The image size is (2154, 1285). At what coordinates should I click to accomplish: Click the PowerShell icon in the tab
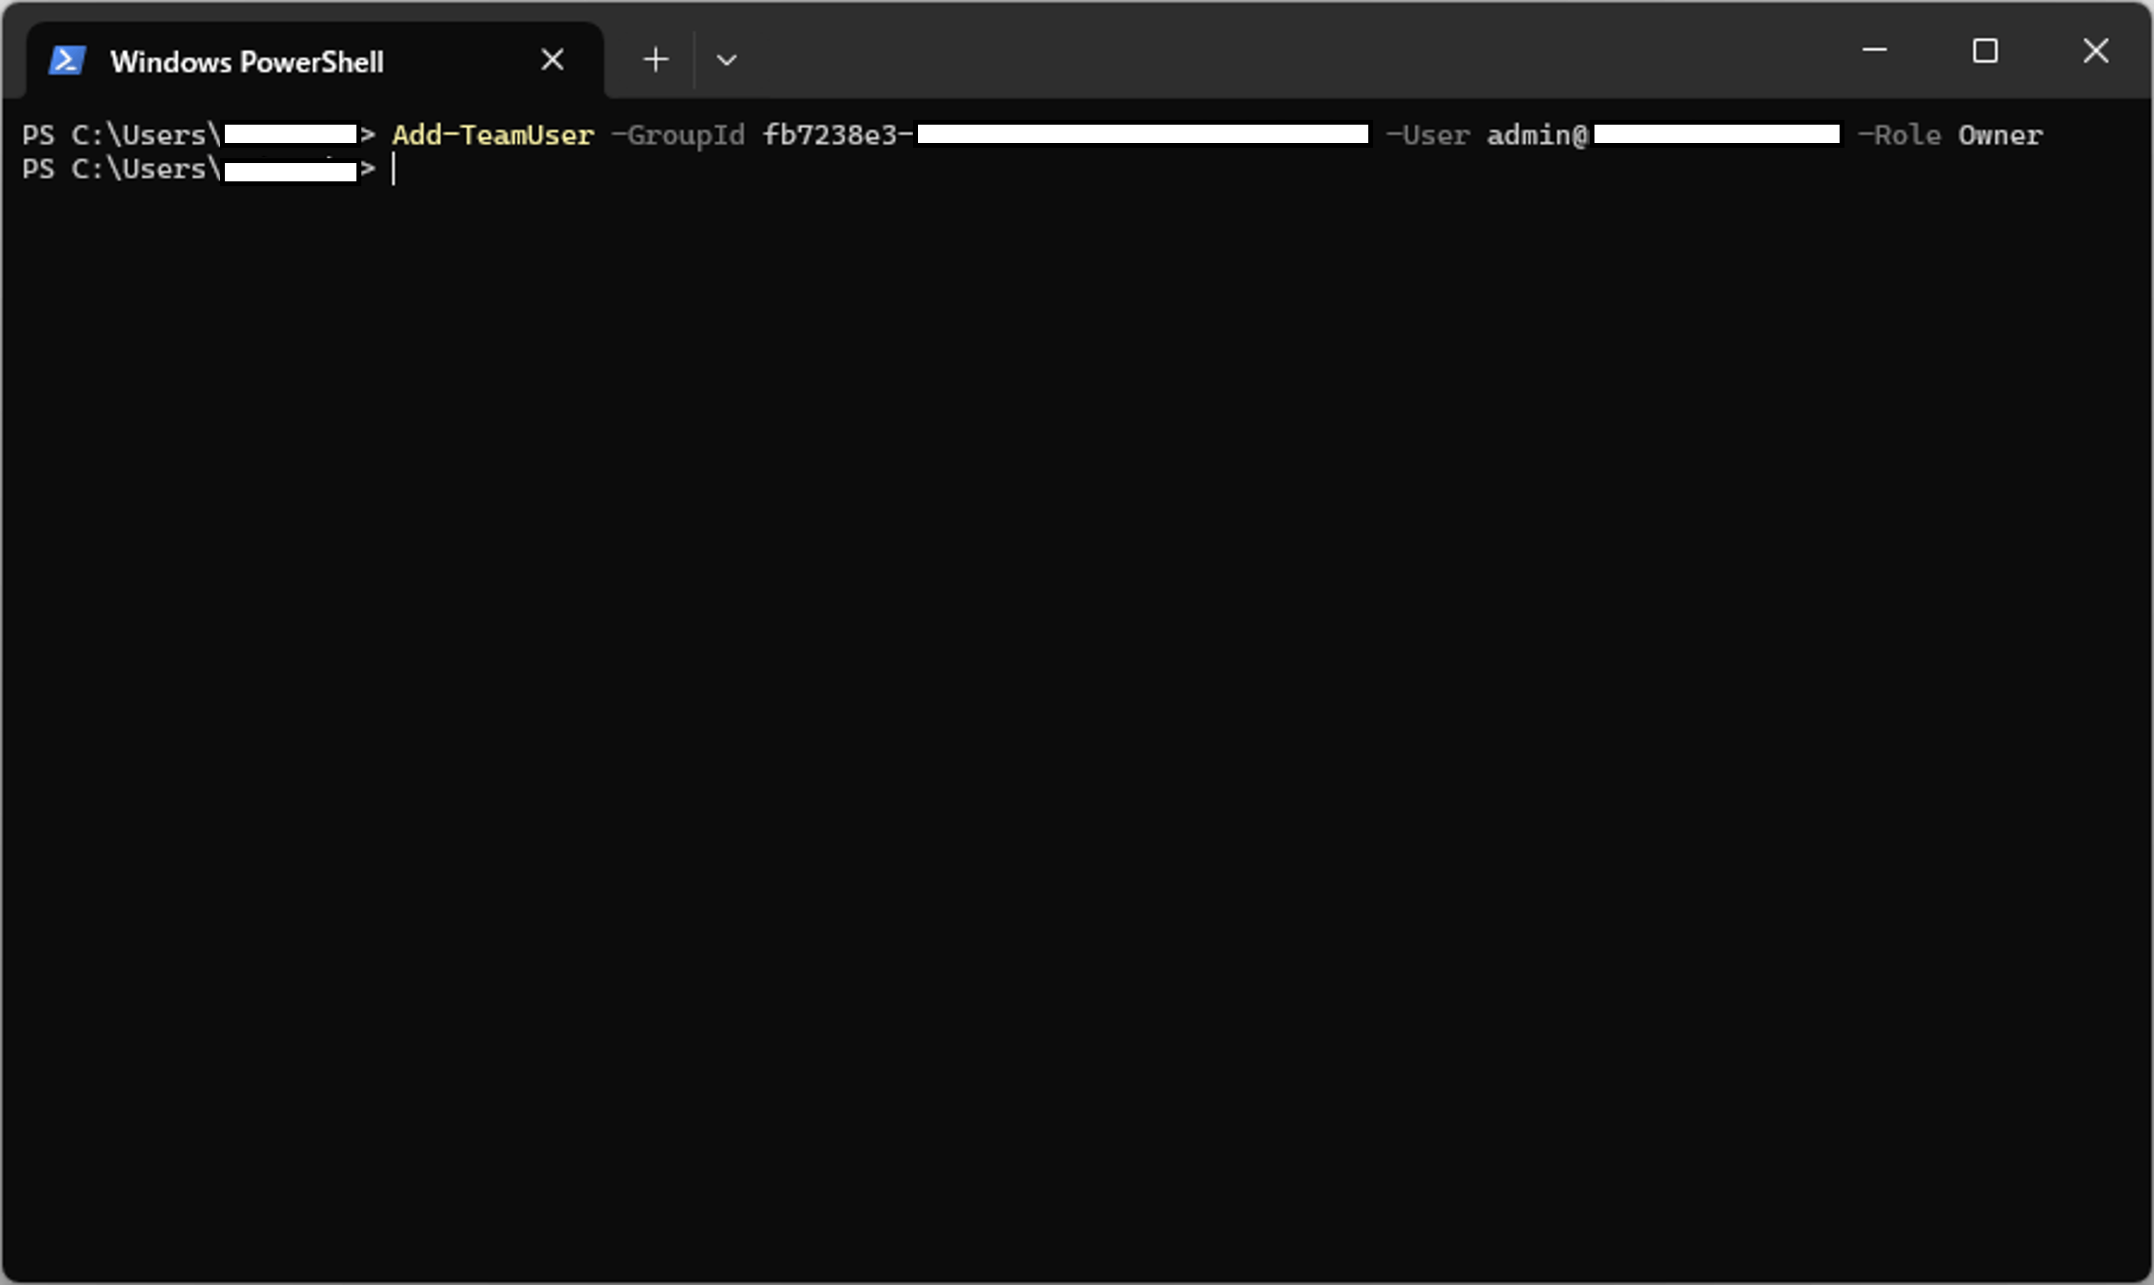(67, 61)
